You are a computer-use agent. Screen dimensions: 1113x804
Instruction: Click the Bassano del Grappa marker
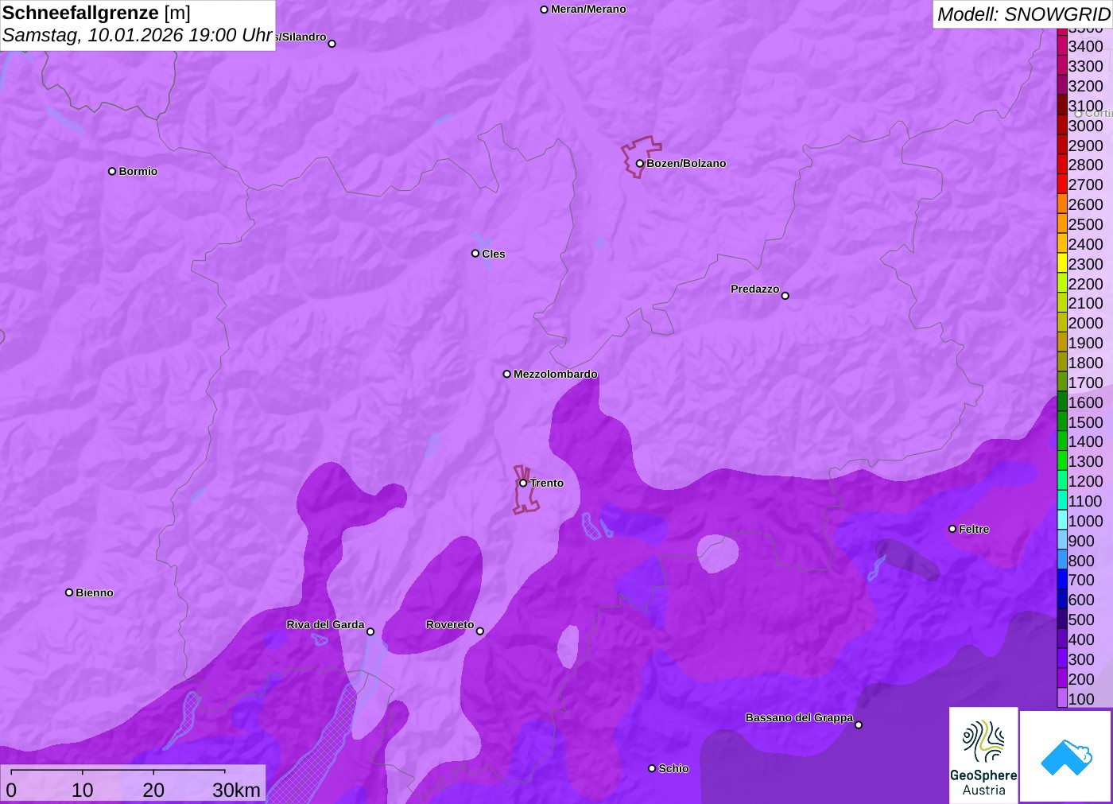click(x=858, y=724)
